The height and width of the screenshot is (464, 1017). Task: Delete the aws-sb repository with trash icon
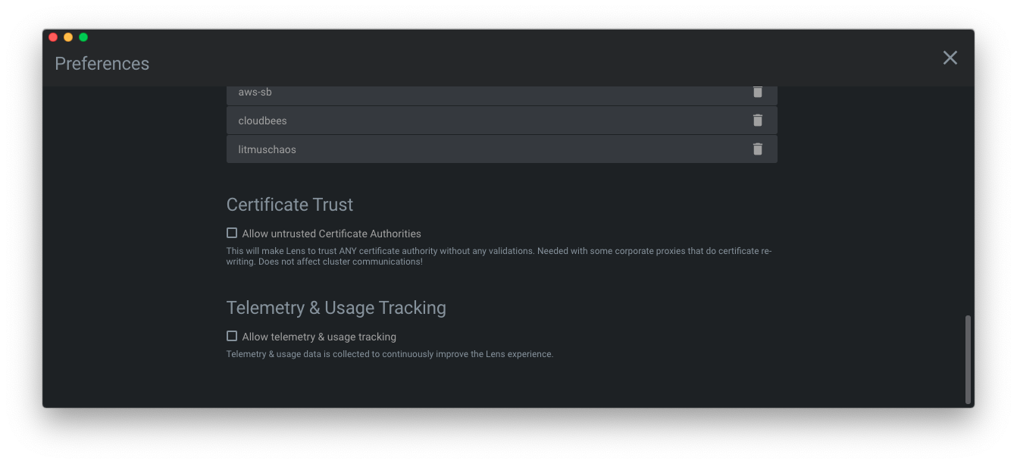click(757, 92)
